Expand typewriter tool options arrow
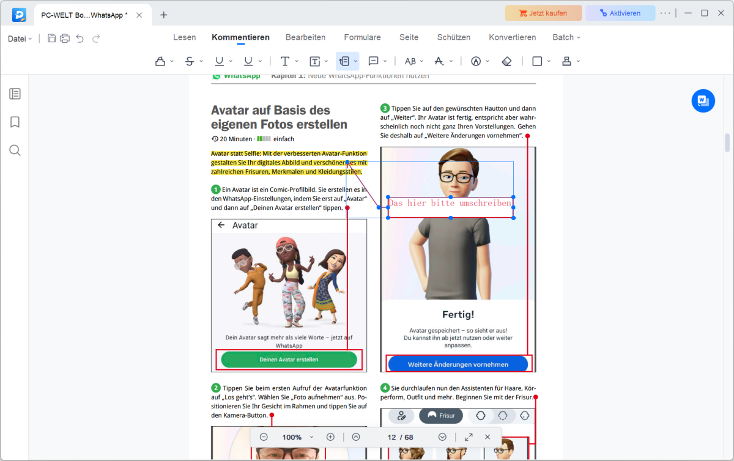Screen dimensions: 734x461 pyautogui.click(x=297, y=61)
